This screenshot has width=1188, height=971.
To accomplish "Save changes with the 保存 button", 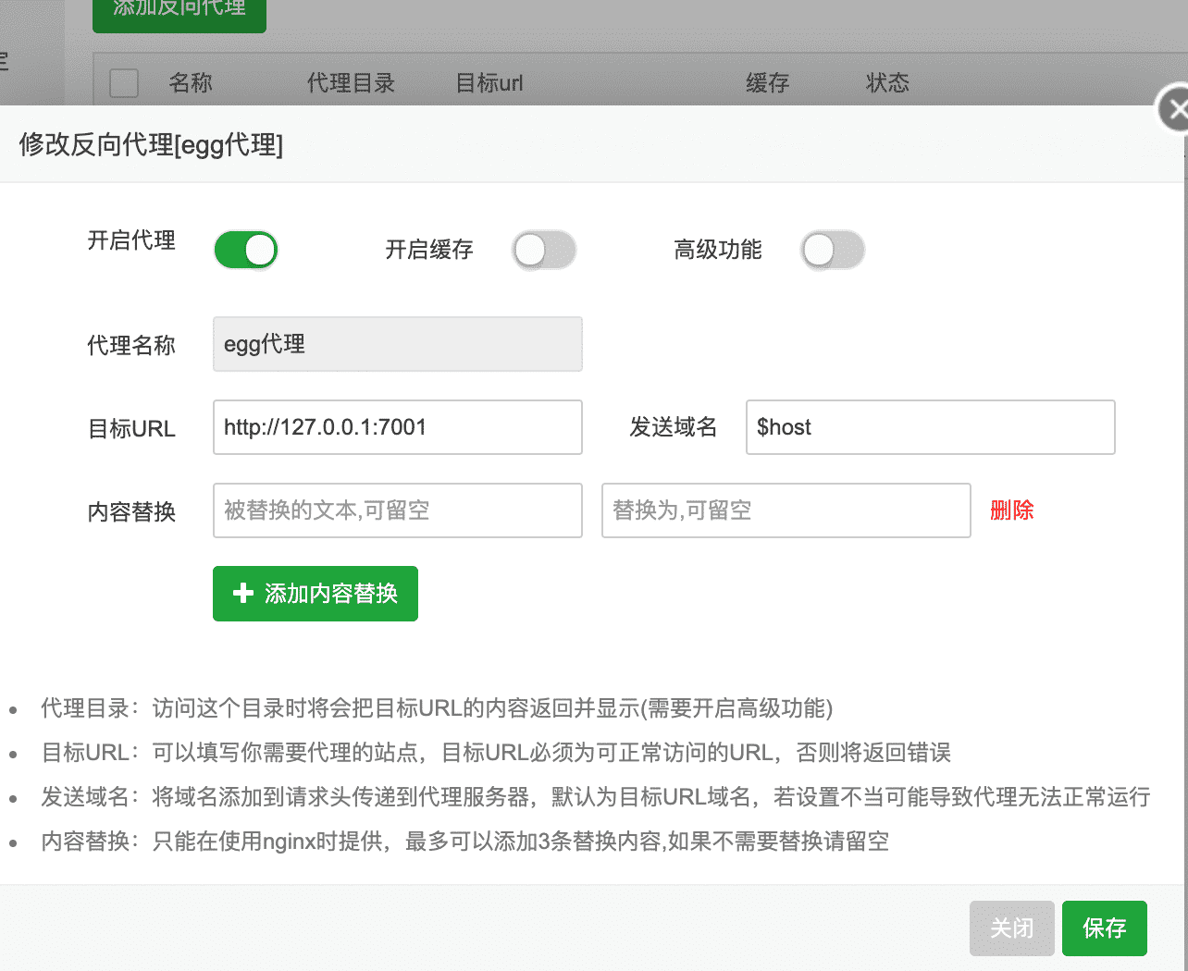I will [1105, 928].
